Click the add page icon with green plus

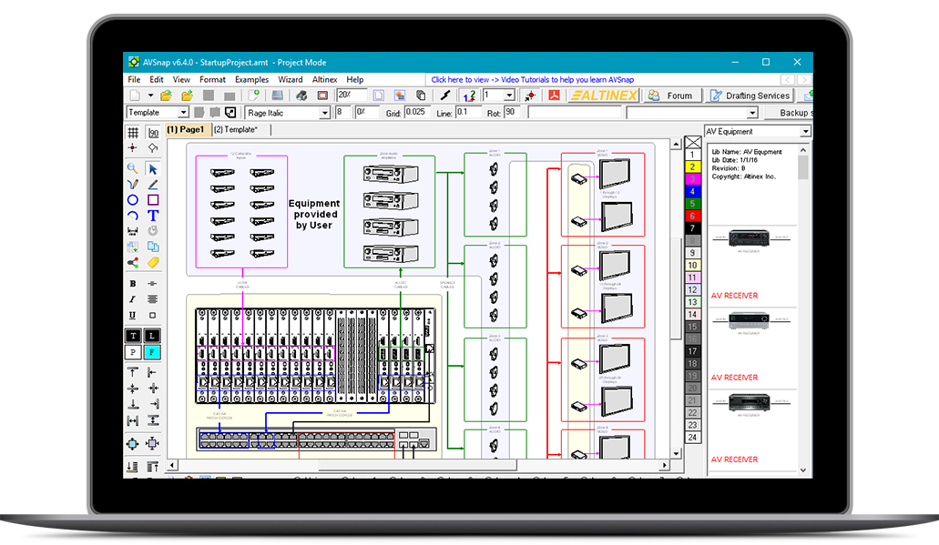click(x=254, y=96)
